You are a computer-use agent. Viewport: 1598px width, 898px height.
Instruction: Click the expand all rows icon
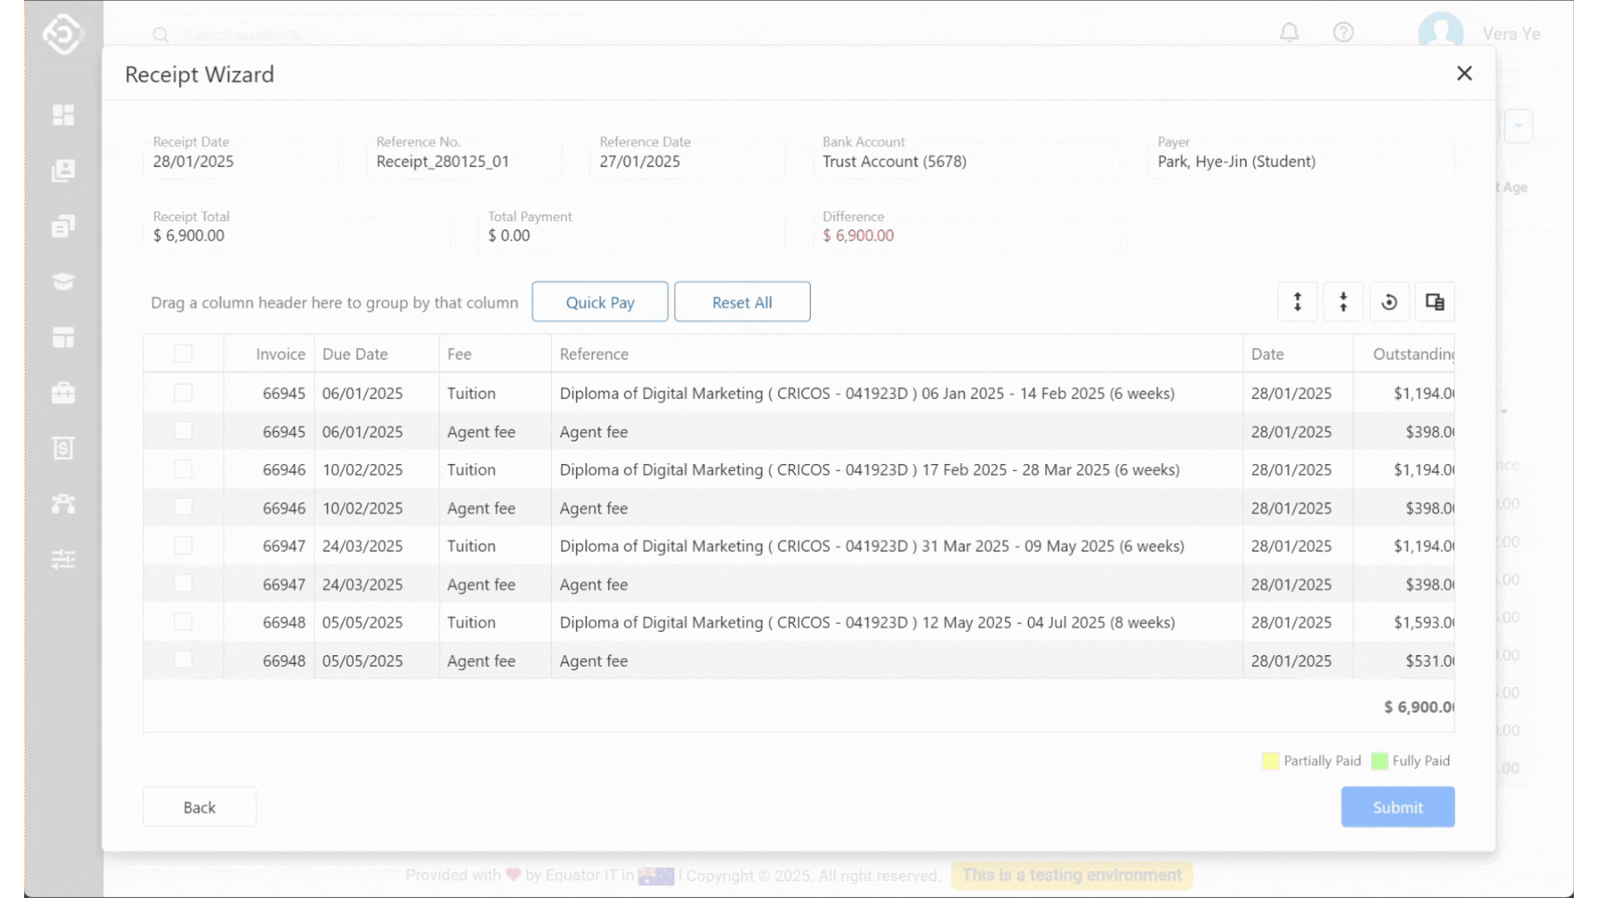(1297, 302)
